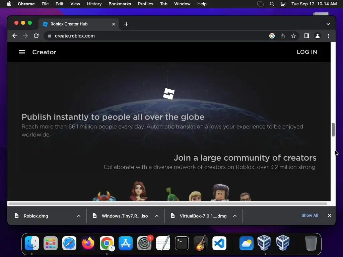Click the date and time in menu bar
The width and height of the screenshot is (343, 257).
(x=314, y=4)
